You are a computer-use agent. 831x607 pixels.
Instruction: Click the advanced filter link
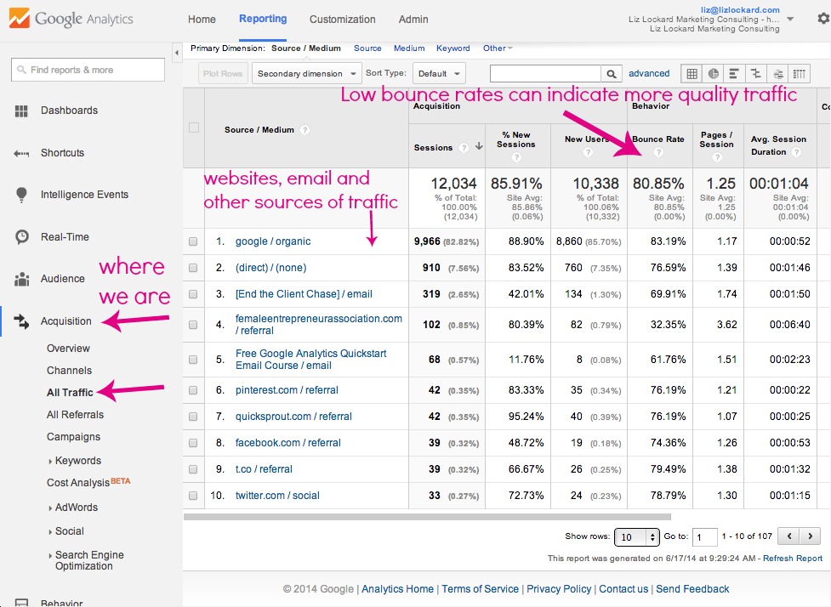click(x=649, y=74)
